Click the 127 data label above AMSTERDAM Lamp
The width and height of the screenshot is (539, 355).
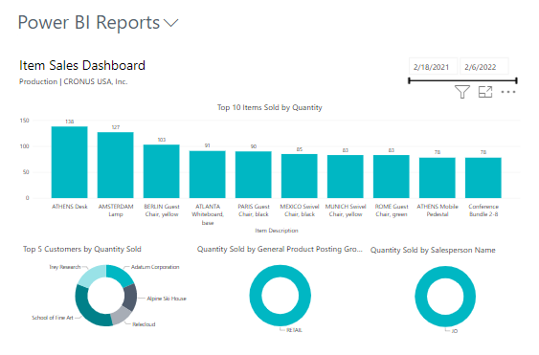(x=116, y=127)
